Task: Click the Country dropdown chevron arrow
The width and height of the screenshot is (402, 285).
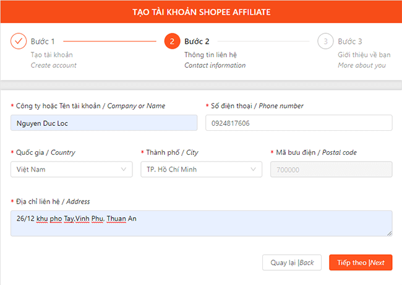Action: 122,169
